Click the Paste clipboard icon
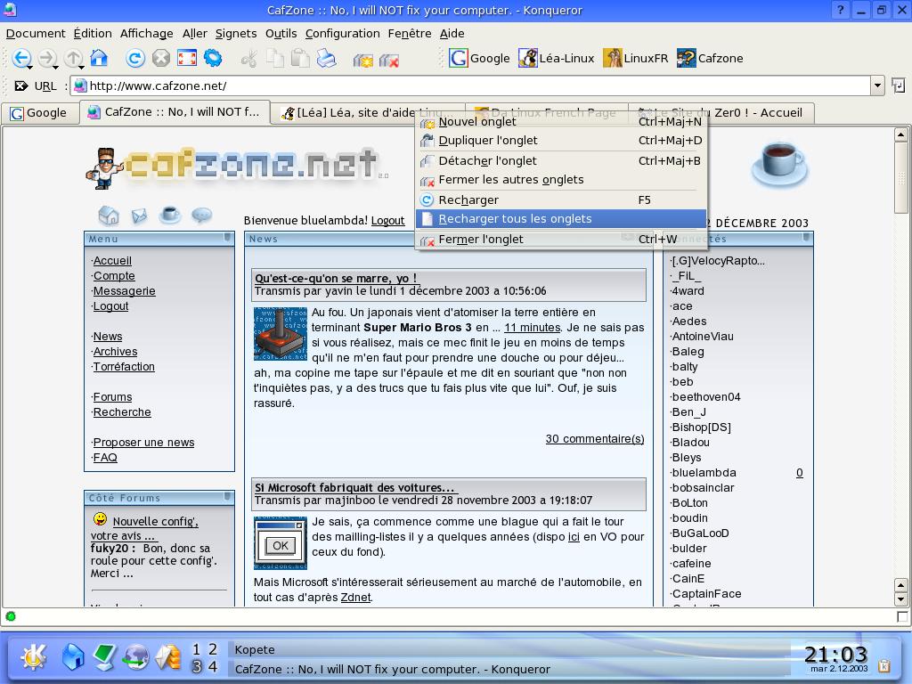912x684 pixels. click(x=300, y=58)
